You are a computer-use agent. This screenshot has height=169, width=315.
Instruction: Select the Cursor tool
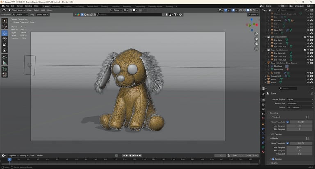pyautogui.click(x=5, y=27)
